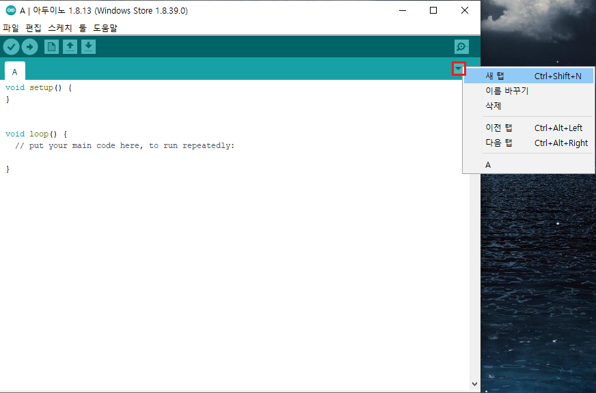Viewport: 596px width, 393px height.
Task: Select the A entry in tab menu
Action: (528, 164)
